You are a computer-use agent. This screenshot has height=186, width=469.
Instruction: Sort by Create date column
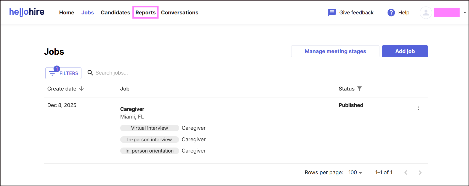click(62, 89)
